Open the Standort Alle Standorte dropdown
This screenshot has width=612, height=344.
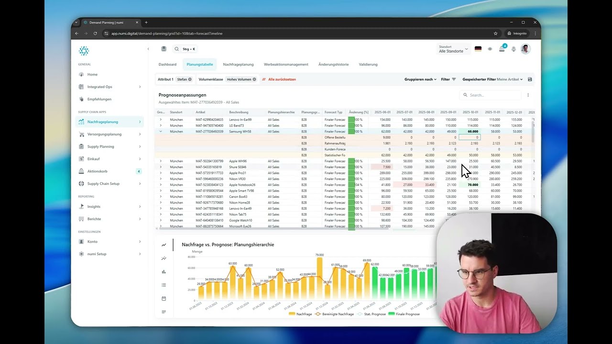pos(453,49)
